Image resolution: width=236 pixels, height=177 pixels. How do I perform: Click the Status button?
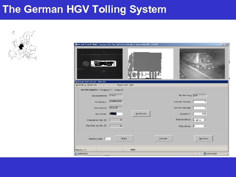(x=124, y=138)
